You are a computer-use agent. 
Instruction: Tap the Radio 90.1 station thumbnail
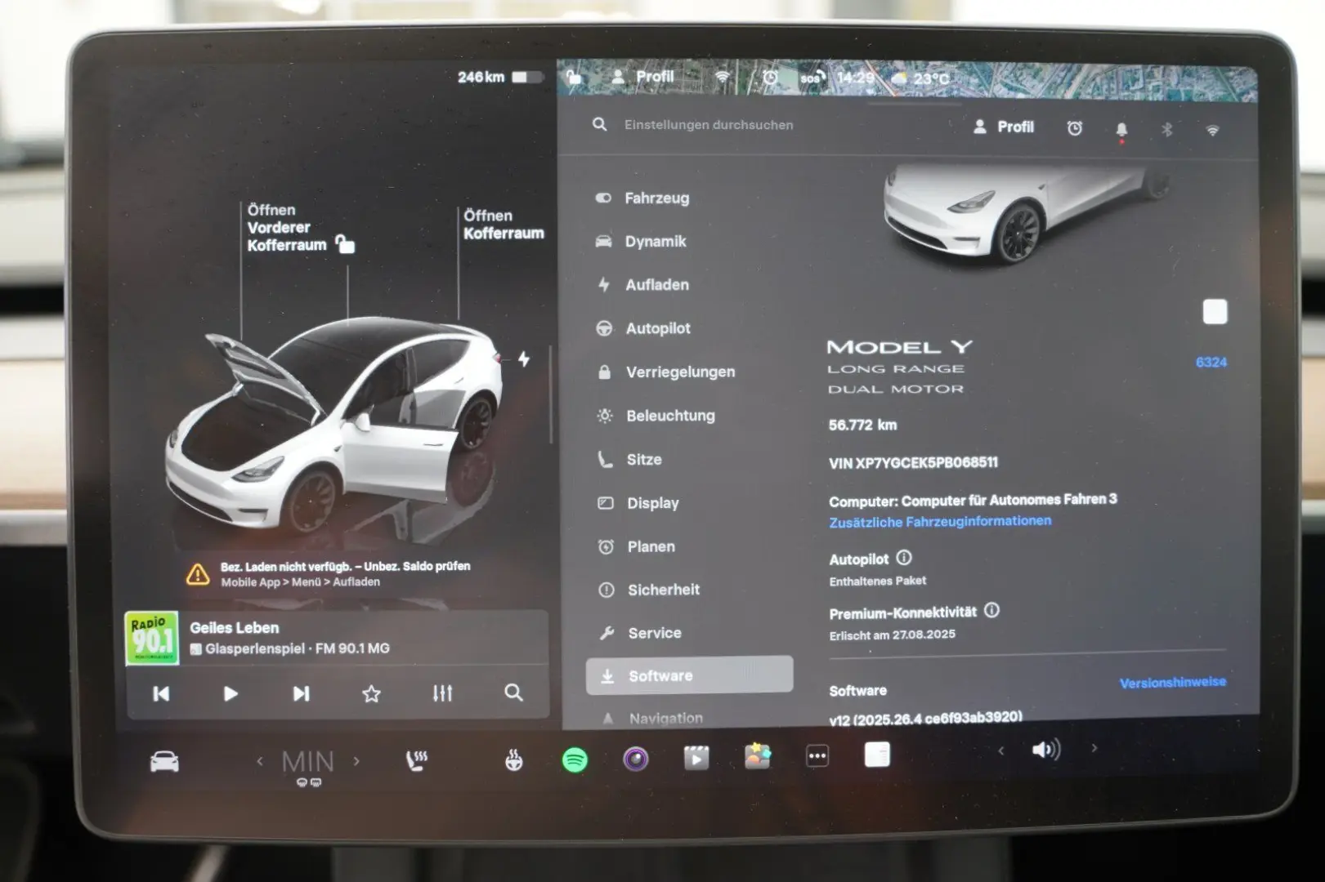[151, 638]
